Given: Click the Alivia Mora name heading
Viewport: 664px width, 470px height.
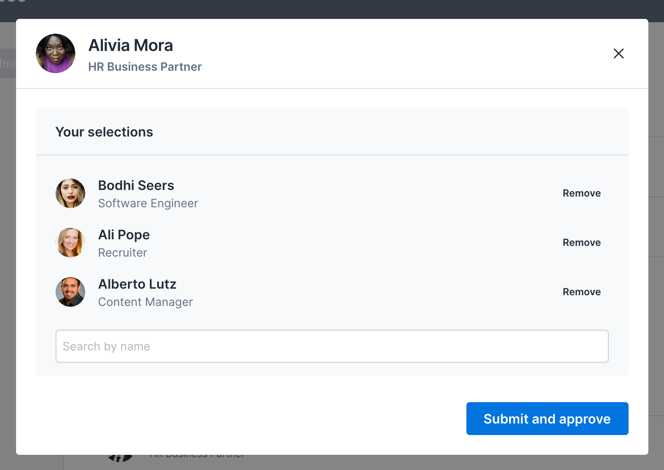Looking at the screenshot, I should click(x=130, y=45).
